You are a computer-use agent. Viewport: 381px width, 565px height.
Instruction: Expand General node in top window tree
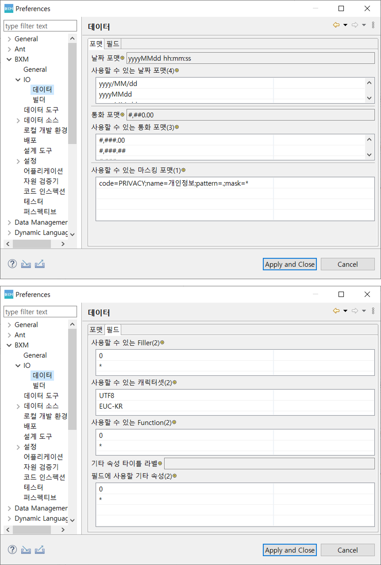coord(9,39)
